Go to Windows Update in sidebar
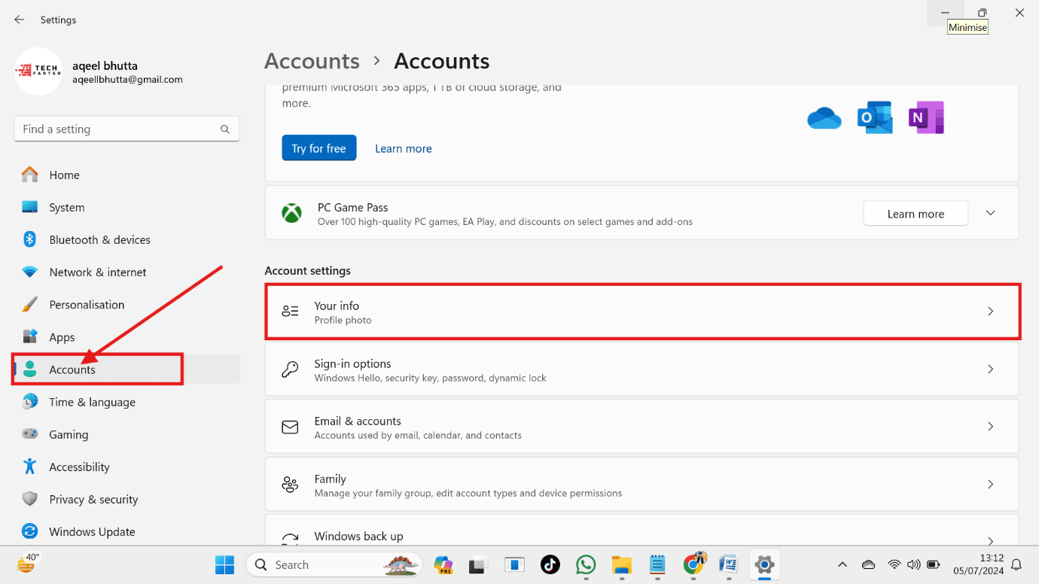 (92, 532)
